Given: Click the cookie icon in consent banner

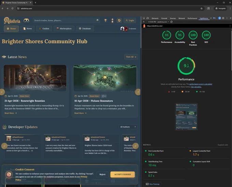Looking at the screenshot, I should click(x=9, y=174).
